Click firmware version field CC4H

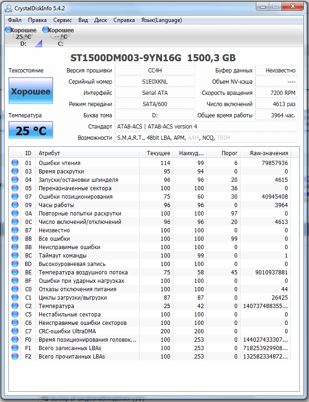tap(155, 70)
